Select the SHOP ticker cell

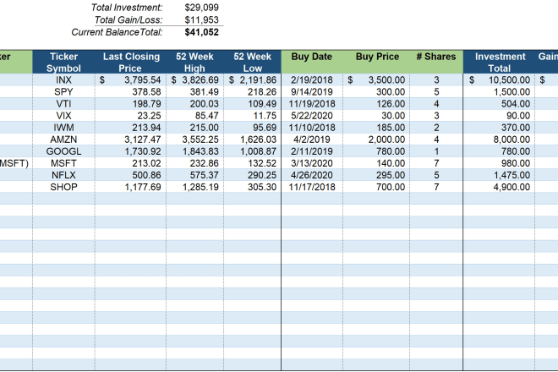coord(63,187)
